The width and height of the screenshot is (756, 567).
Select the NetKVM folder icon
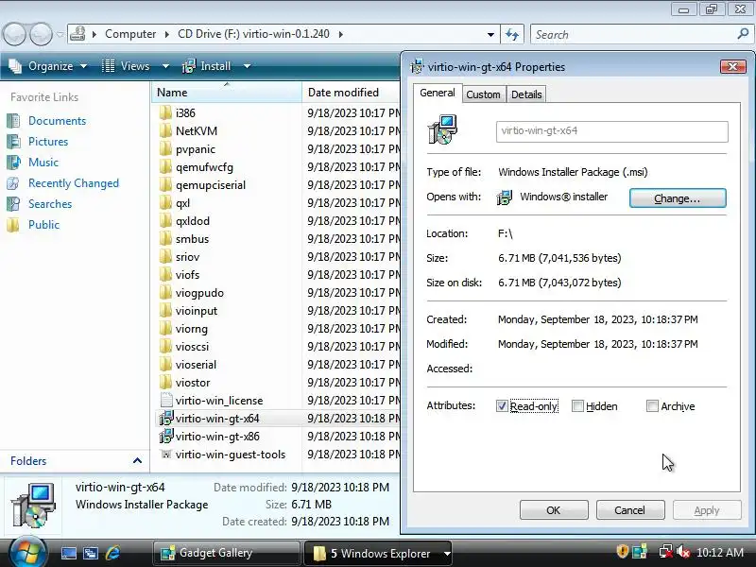click(165, 130)
